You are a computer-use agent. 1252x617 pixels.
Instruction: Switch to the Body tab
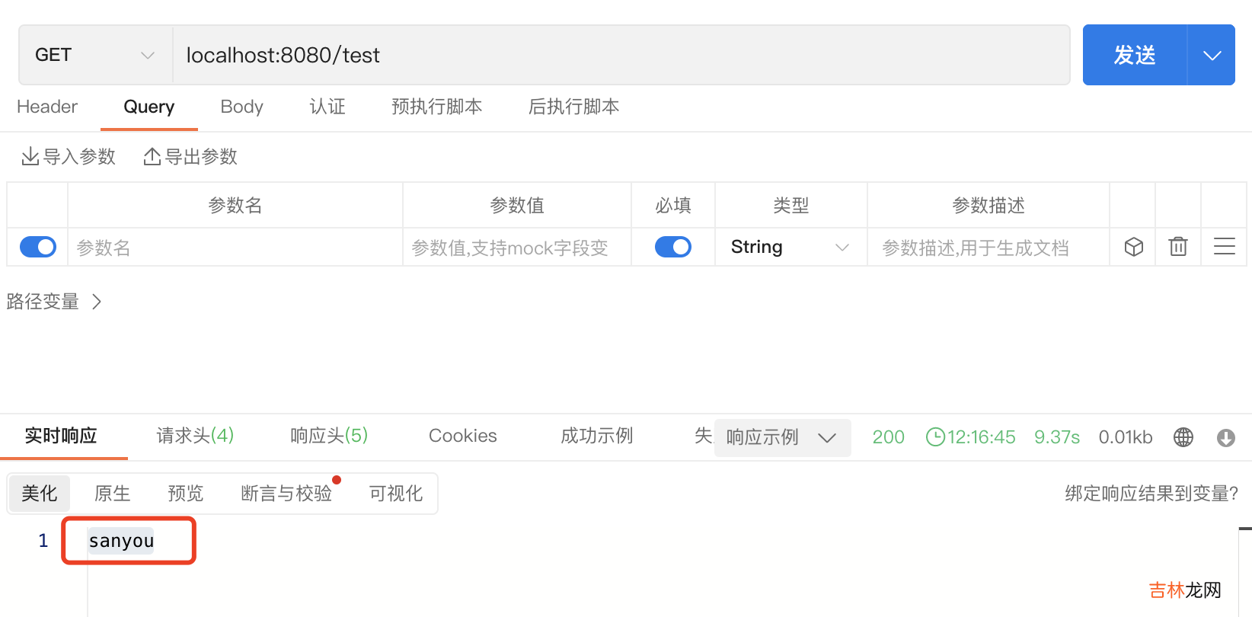coord(241,107)
